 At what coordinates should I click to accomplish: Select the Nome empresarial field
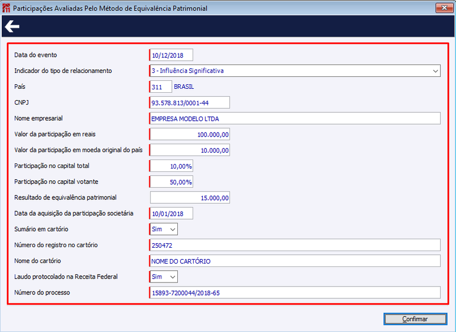pyautogui.click(x=295, y=118)
